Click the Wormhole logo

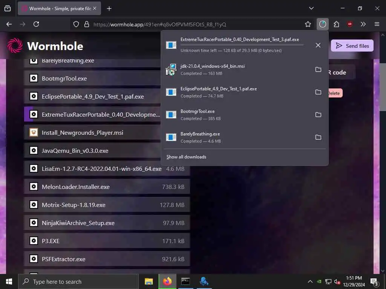point(45,46)
